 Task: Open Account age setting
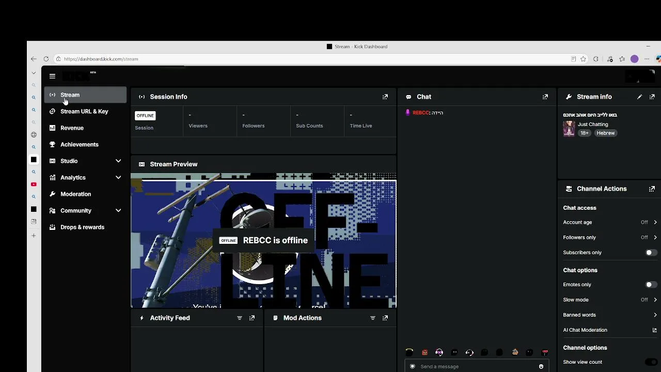pos(610,222)
